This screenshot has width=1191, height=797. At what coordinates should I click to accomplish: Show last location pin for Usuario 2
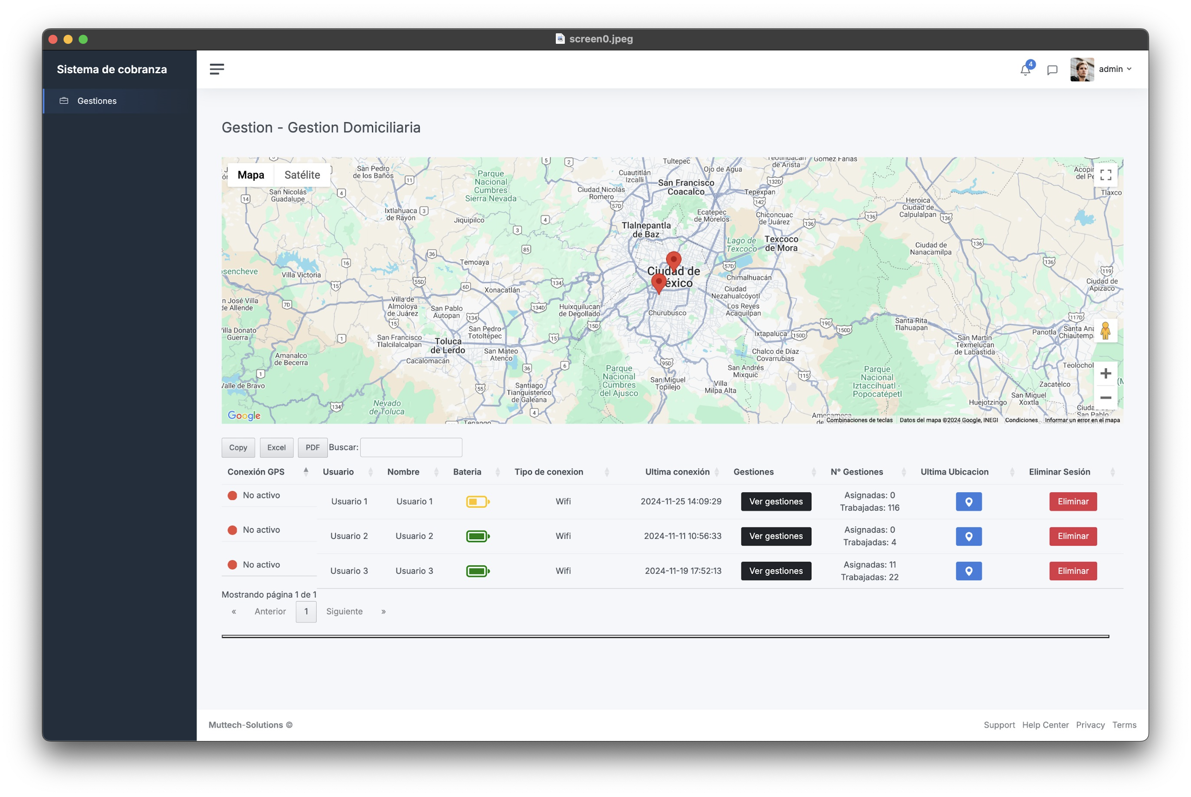pyautogui.click(x=968, y=536)
